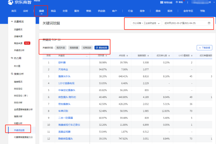Screen dimensions: 216x144
Task: Open the 商品 tab
Action: (x=53, y=11)
